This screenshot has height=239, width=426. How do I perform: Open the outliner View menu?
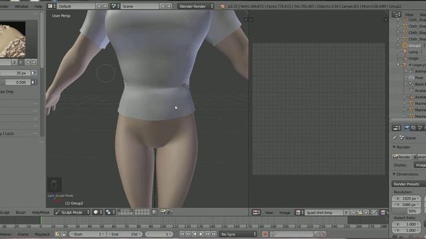pos(409,15)
